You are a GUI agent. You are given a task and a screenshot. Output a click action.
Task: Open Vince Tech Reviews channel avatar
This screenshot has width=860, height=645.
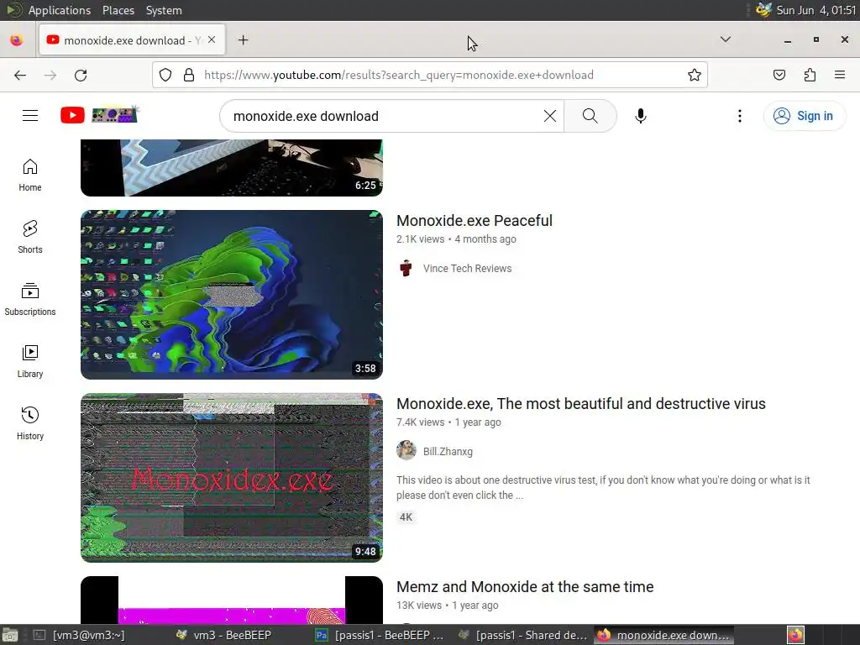(406, 268)
